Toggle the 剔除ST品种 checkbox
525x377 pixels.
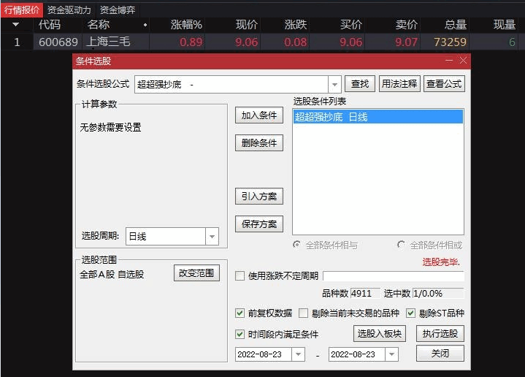coord(411,313)
